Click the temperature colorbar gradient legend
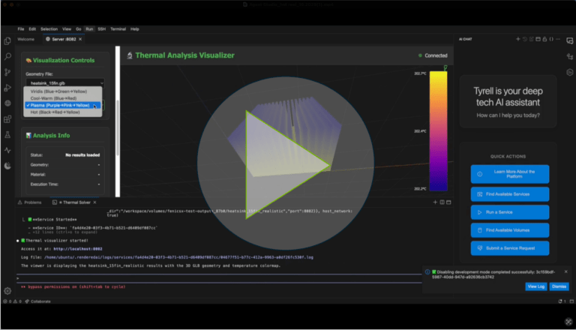The width and height of the screenshot is (576, 330). [438, 130]
